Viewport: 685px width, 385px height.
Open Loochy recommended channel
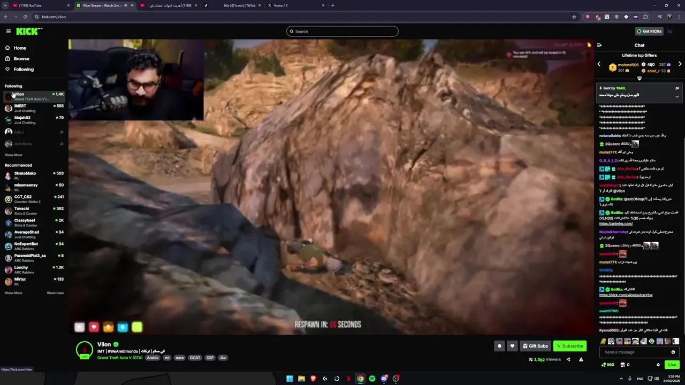click(34, 269)
